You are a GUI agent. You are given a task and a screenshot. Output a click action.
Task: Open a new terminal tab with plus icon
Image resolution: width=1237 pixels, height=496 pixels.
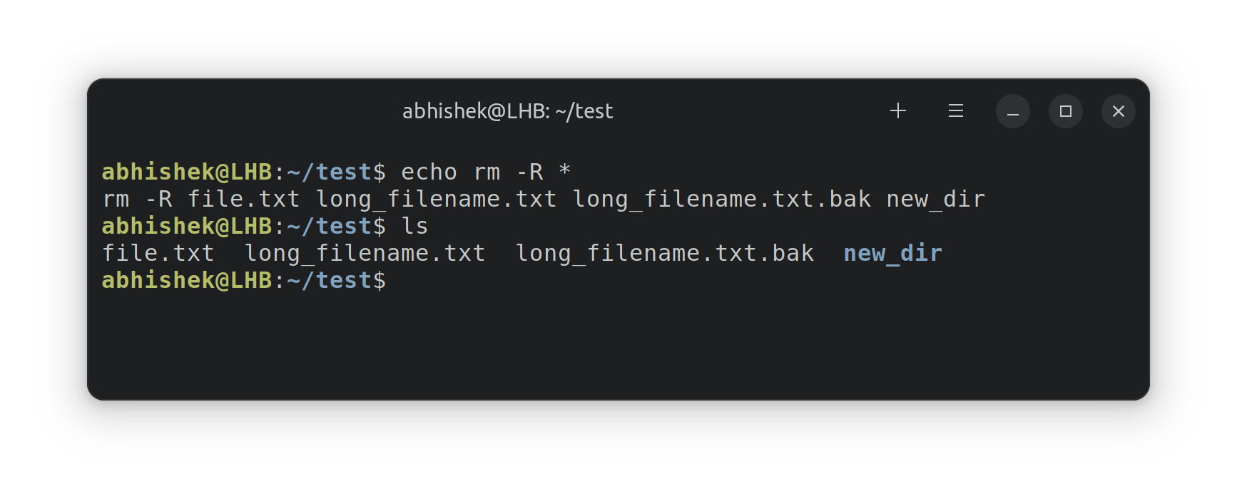898,111
